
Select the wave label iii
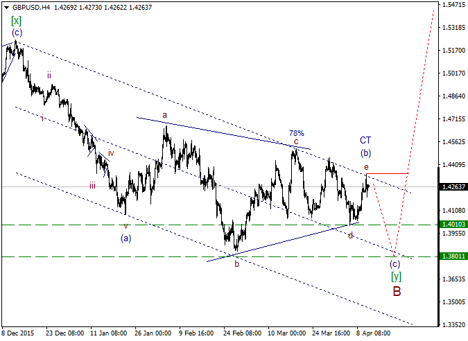[92, 186]
